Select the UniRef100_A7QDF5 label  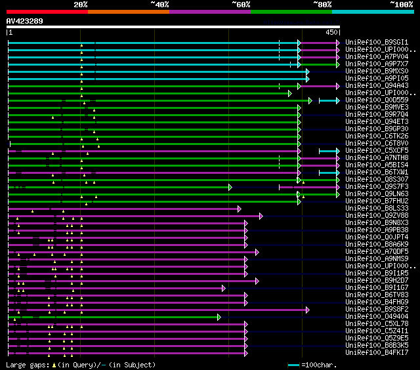pyautogui.click(x=377, y=252)
